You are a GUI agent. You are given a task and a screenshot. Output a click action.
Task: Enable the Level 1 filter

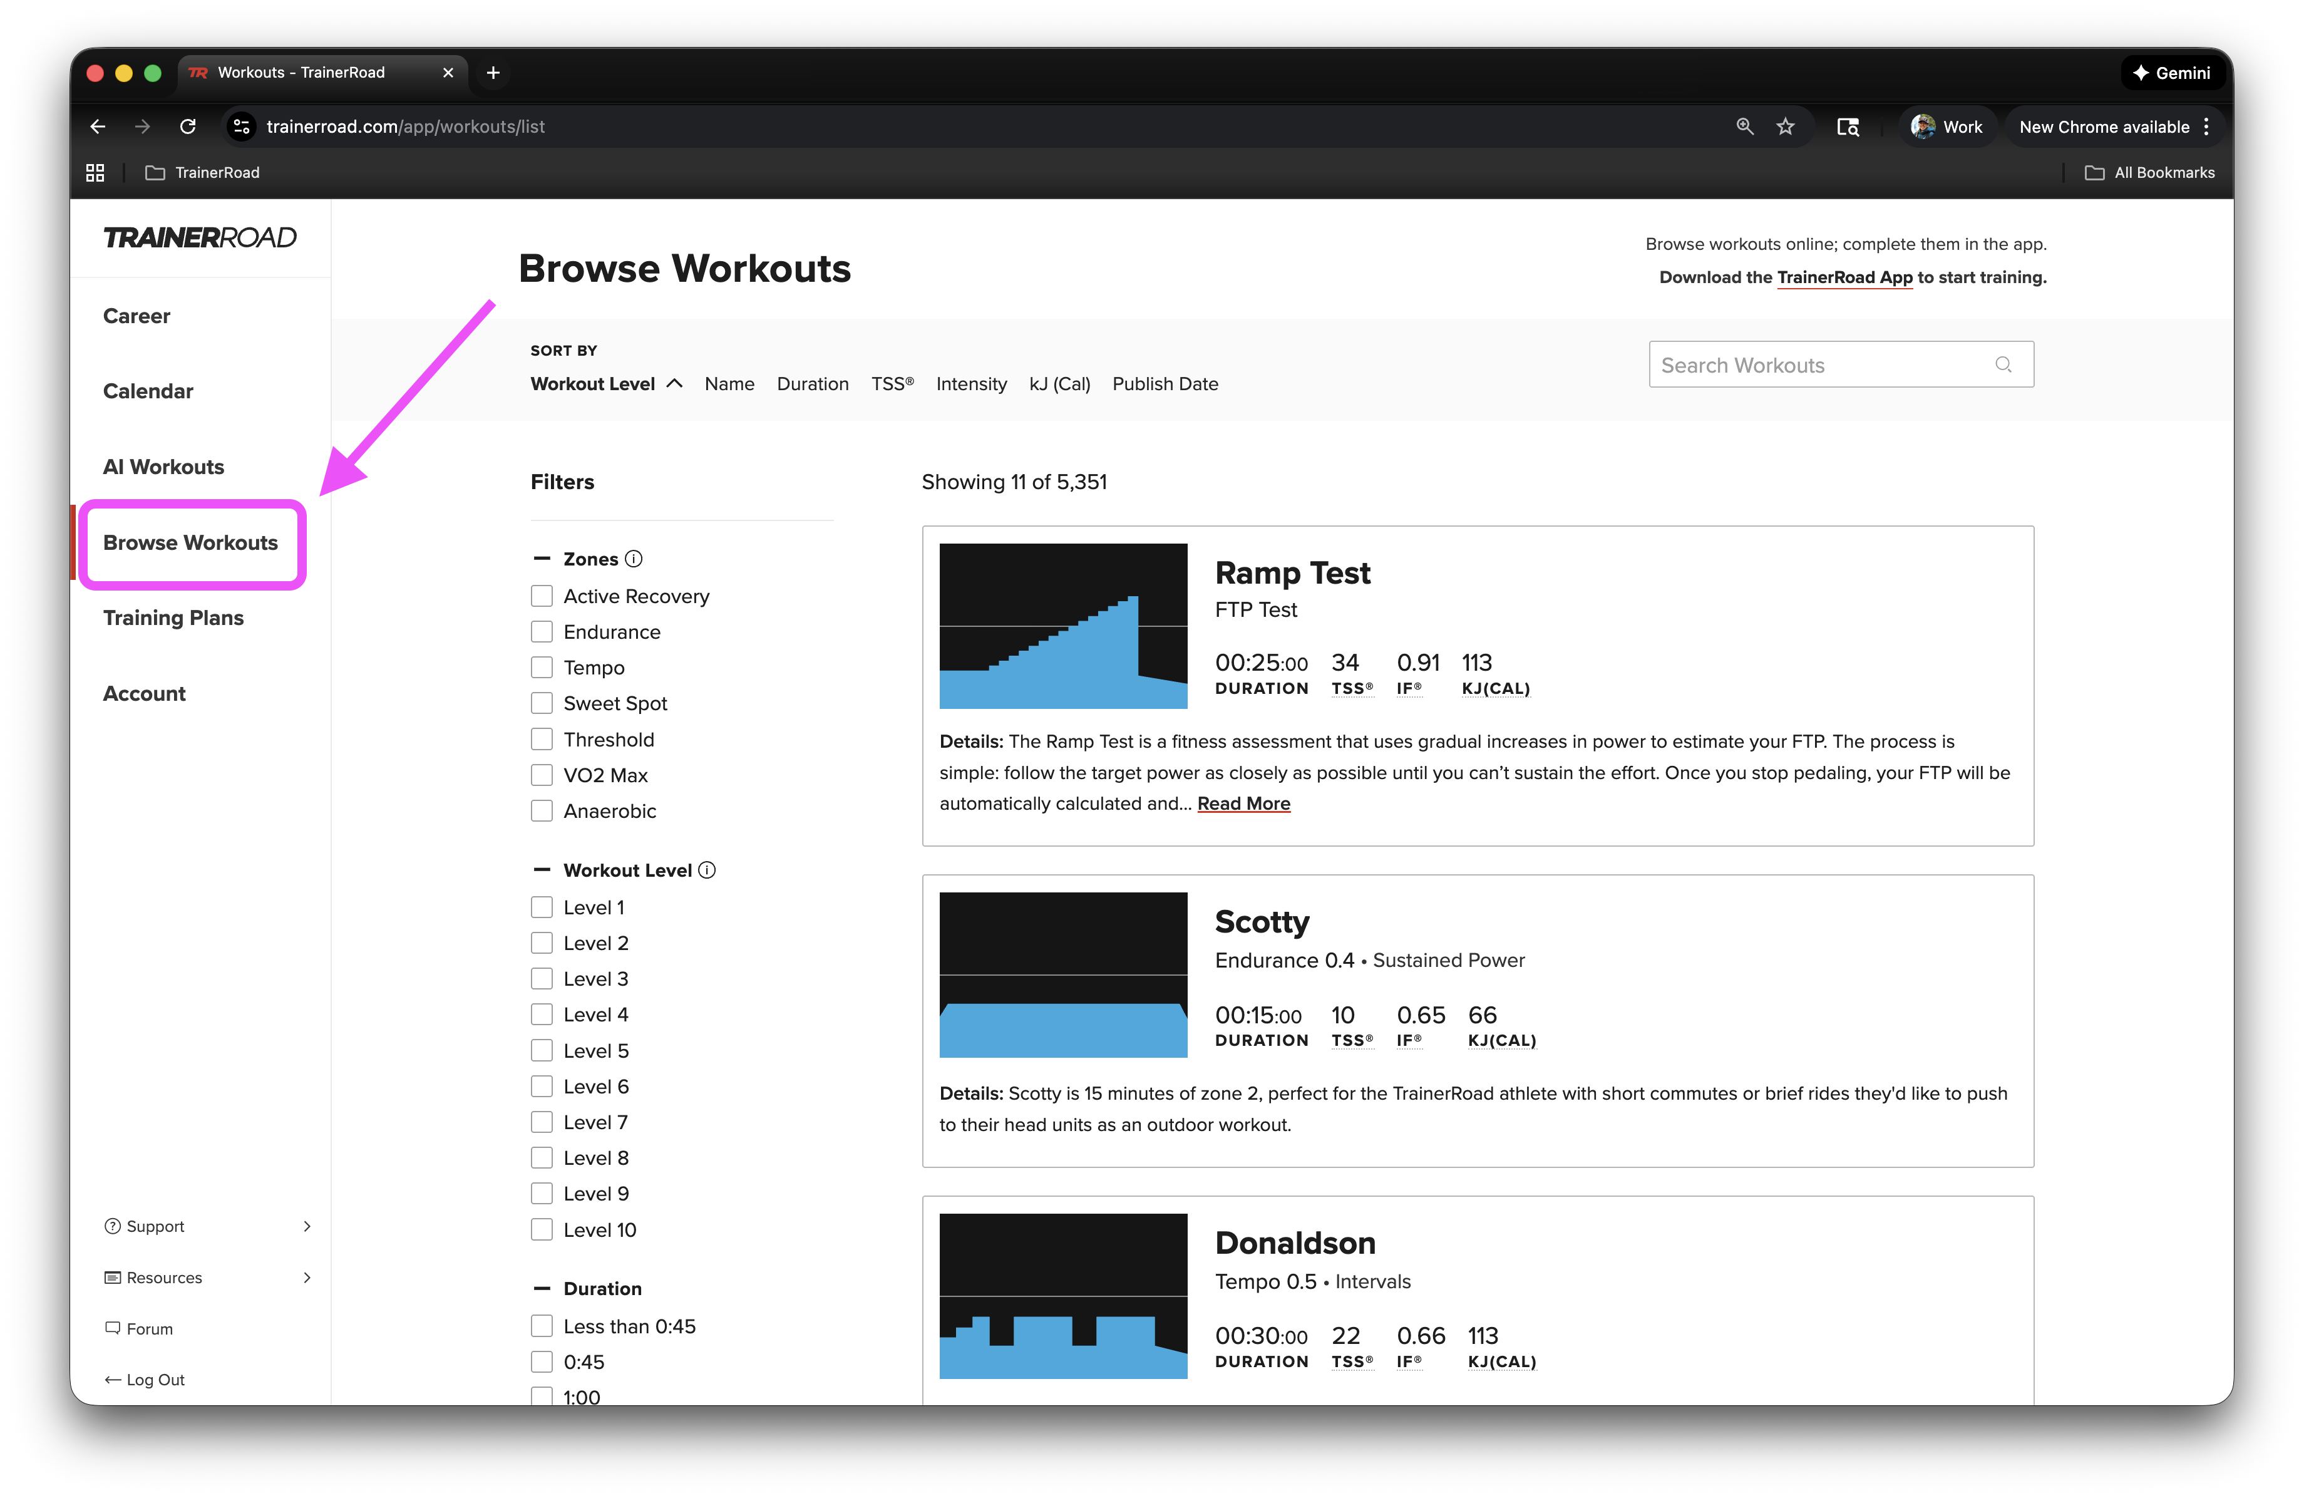coord(542,907)
